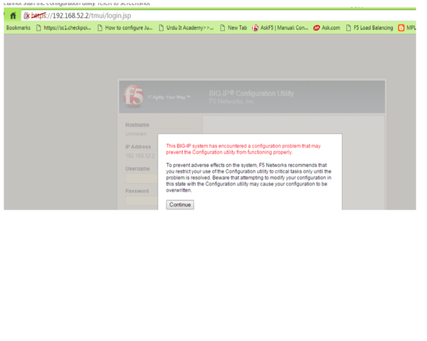Open the https://sc1.checkpoi... bookmark
The height and width of the screenshot is (341, 427).
pos(63,28)
